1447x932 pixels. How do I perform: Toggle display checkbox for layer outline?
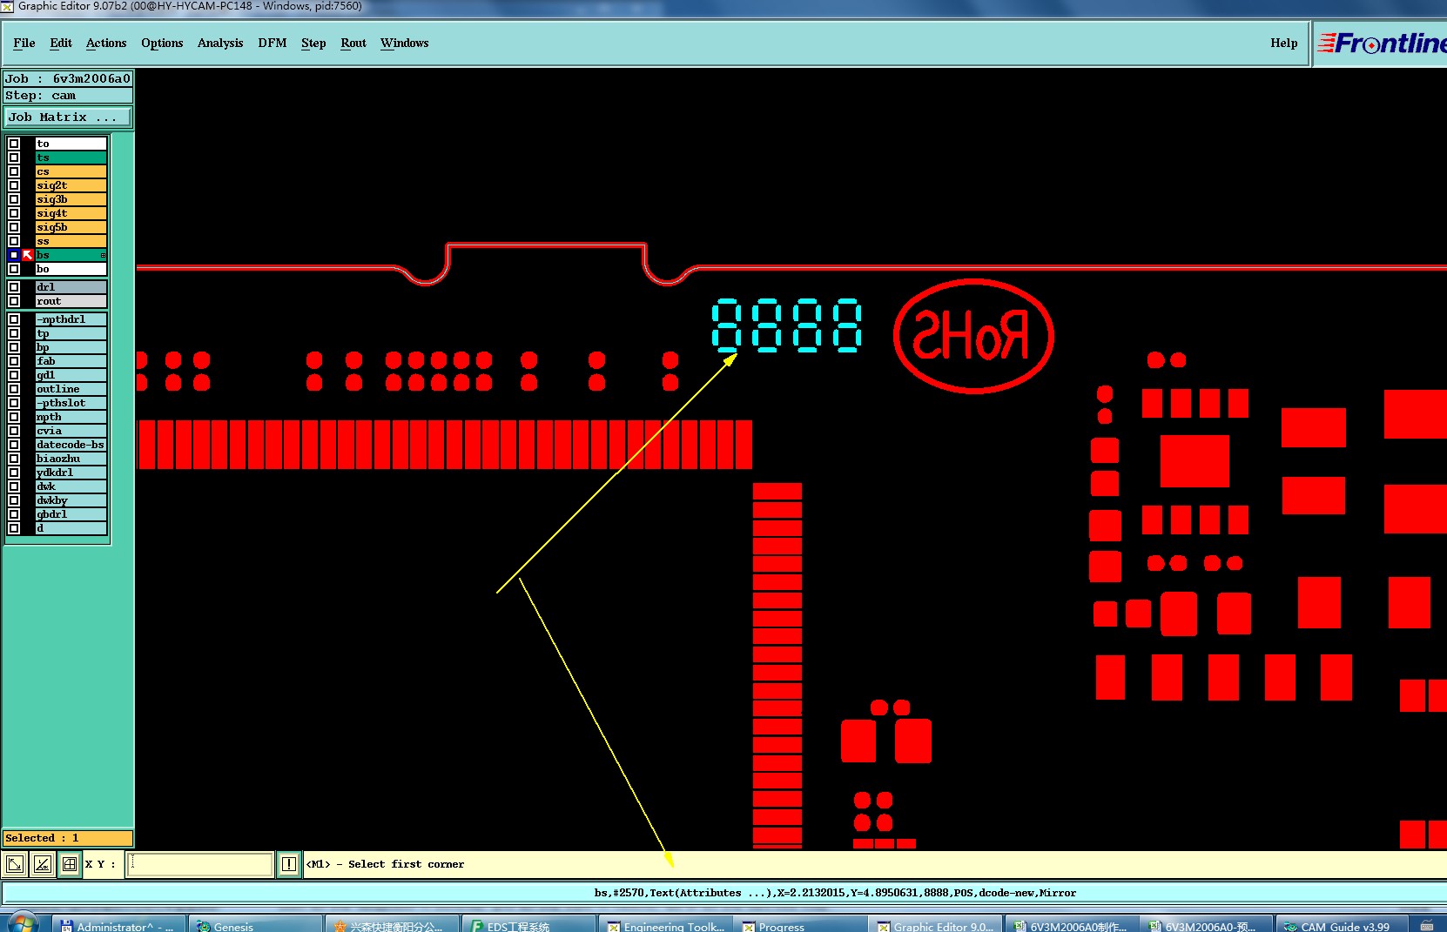point(14,389)
